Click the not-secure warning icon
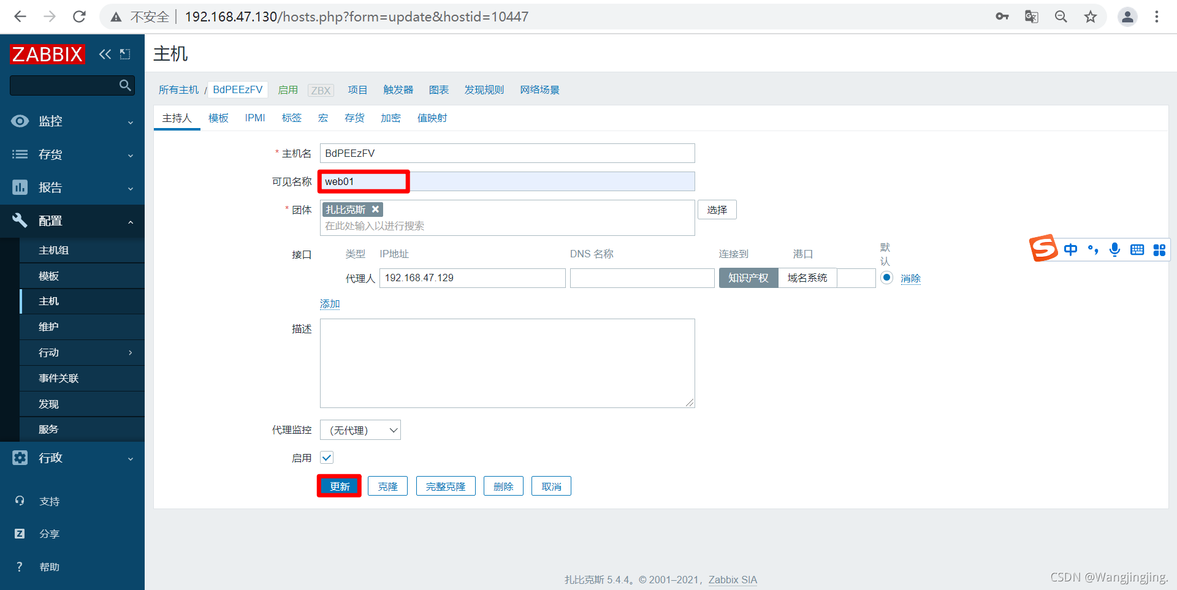Image resolution: width=1177 pixels, height=590 pixels. 116,17
